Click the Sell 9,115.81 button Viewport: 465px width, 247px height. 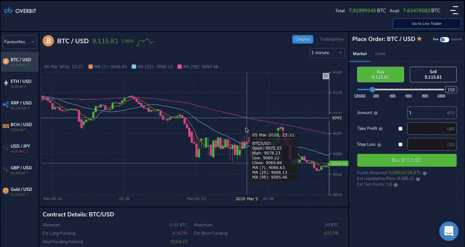(x=433, y=74)
